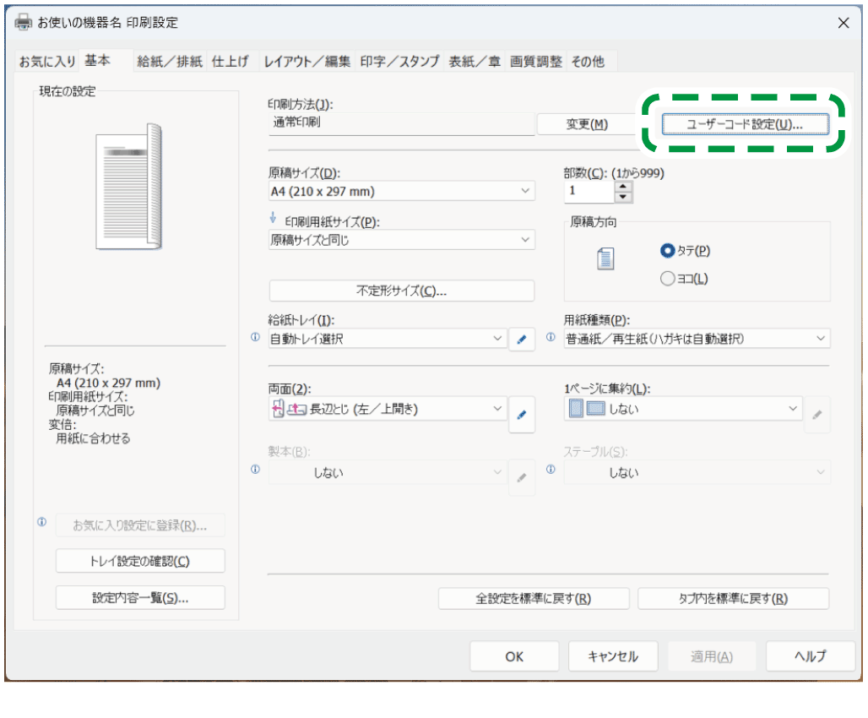868x718 pixels.
Task: Click the info icon left of 製本
Action: pyautogui.click(x=256, y=471)
